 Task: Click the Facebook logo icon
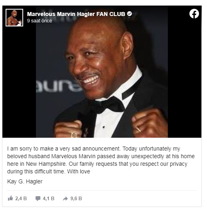click(x=194, y=14)
